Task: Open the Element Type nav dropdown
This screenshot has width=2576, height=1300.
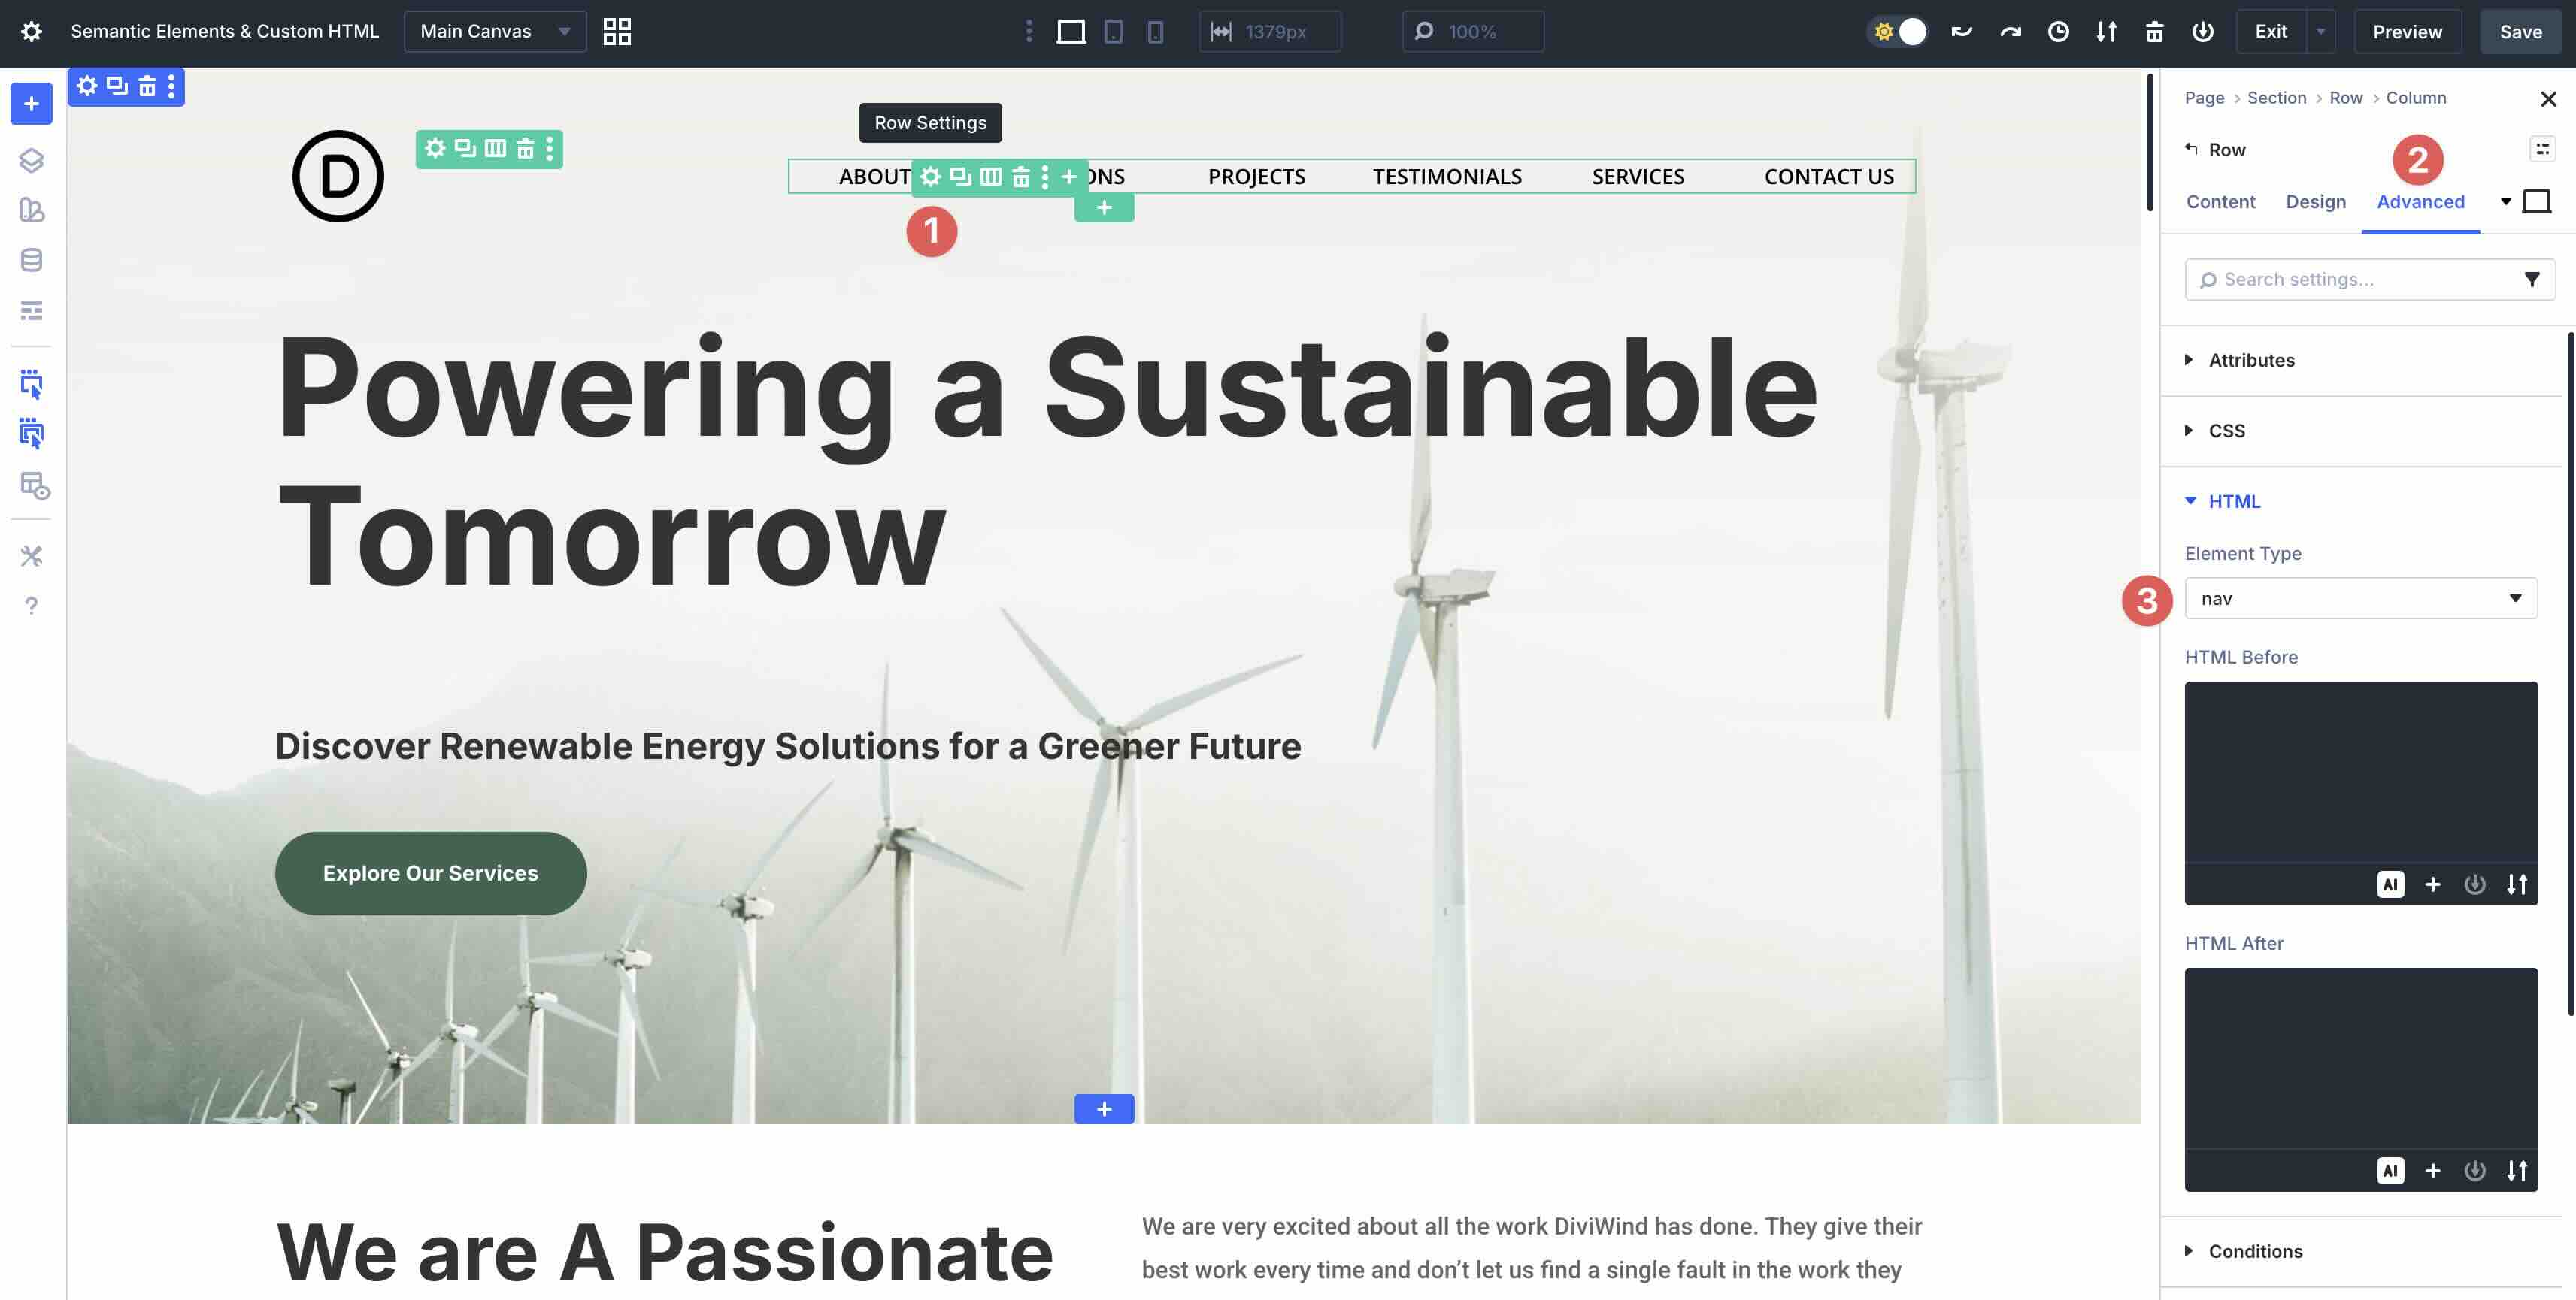Action: [2360, 597]
